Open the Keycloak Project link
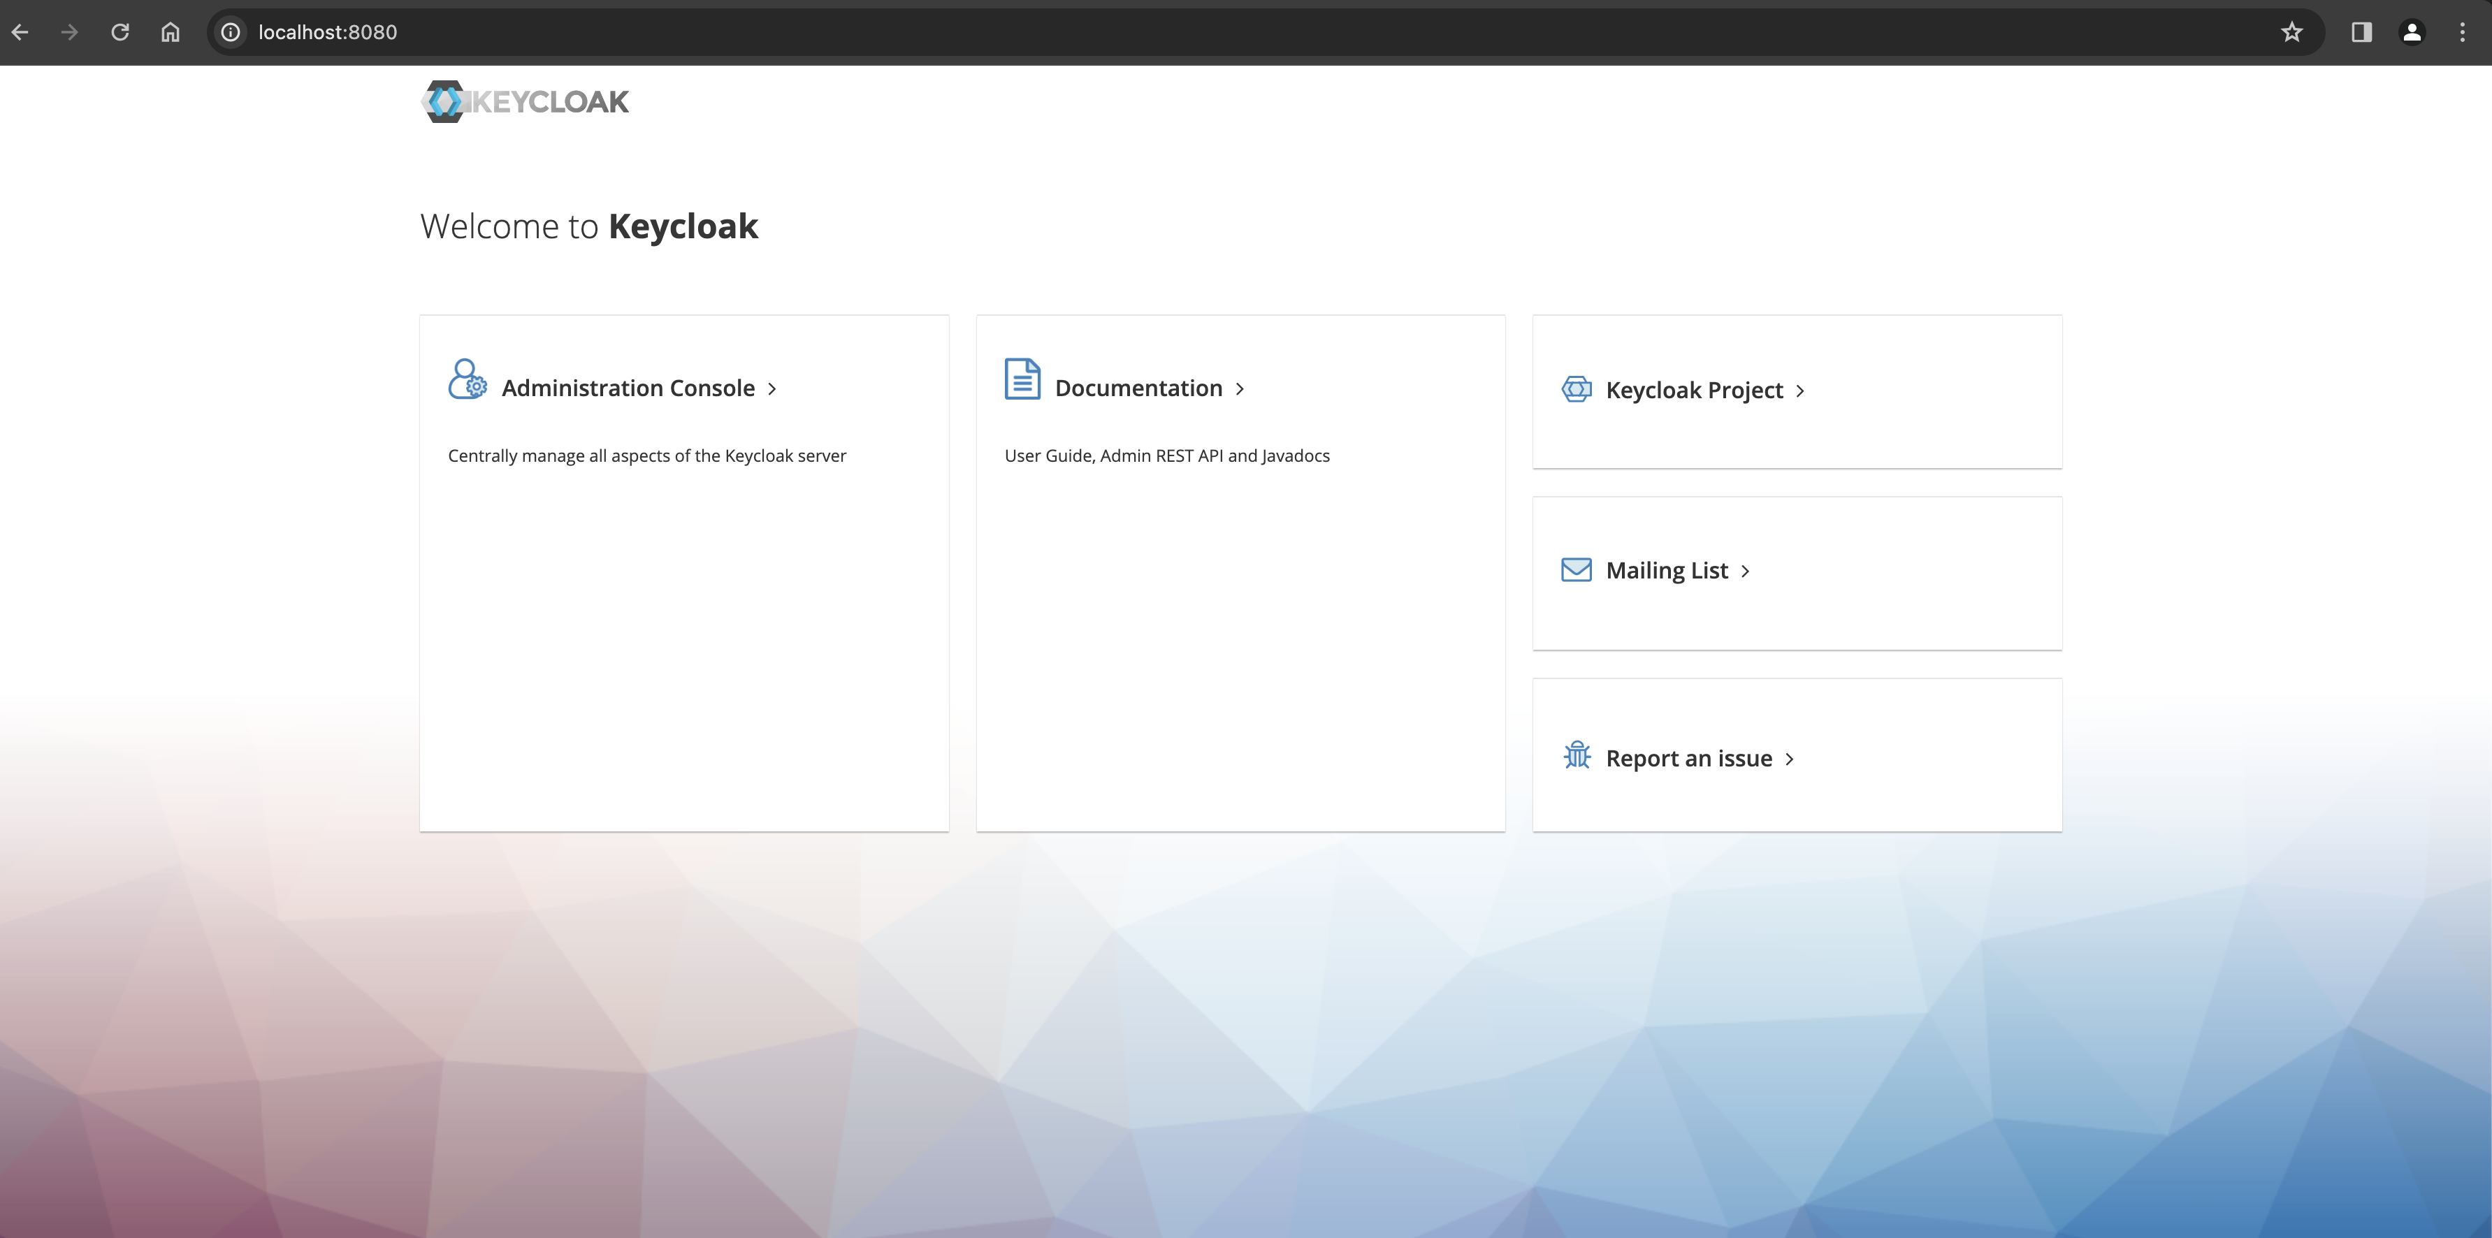The image size is (2492, 1238). click(x=1694, y=391)
